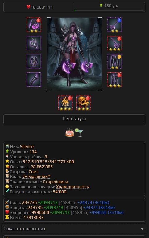Select the black gauntlet glove slot
149x238 pixels.
pyautogui.click(x=34, y=80)
